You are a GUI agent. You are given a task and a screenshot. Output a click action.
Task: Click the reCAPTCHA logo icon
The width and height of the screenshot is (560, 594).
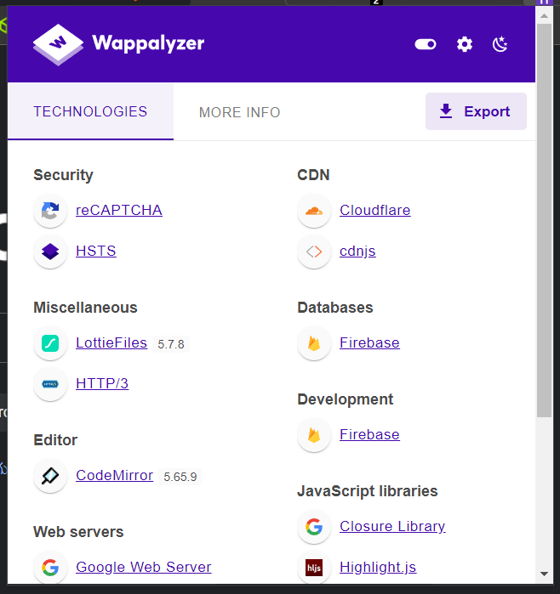pos(50,211)
